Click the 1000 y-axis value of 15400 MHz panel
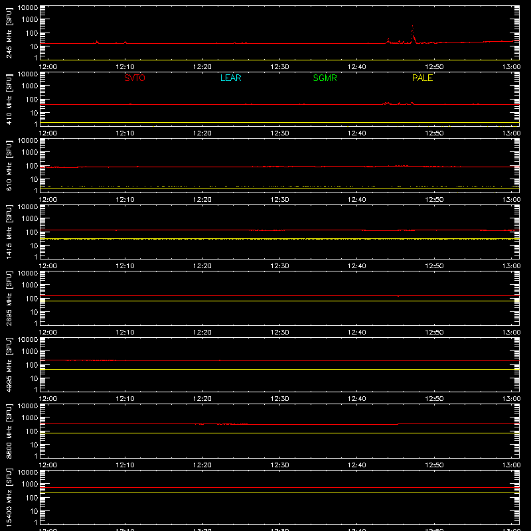This screenshot has height=531, width=531. 30,485
